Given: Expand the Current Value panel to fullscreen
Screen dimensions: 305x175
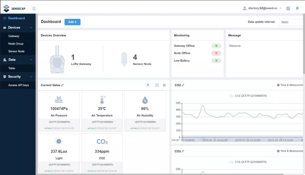Looking at the screenshot, I should pos(157,85).
